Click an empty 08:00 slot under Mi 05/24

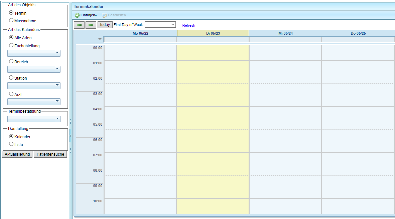click(285, 175)
